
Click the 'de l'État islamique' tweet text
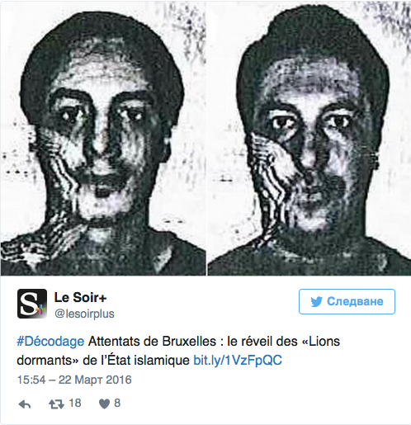tap(136, 360)
